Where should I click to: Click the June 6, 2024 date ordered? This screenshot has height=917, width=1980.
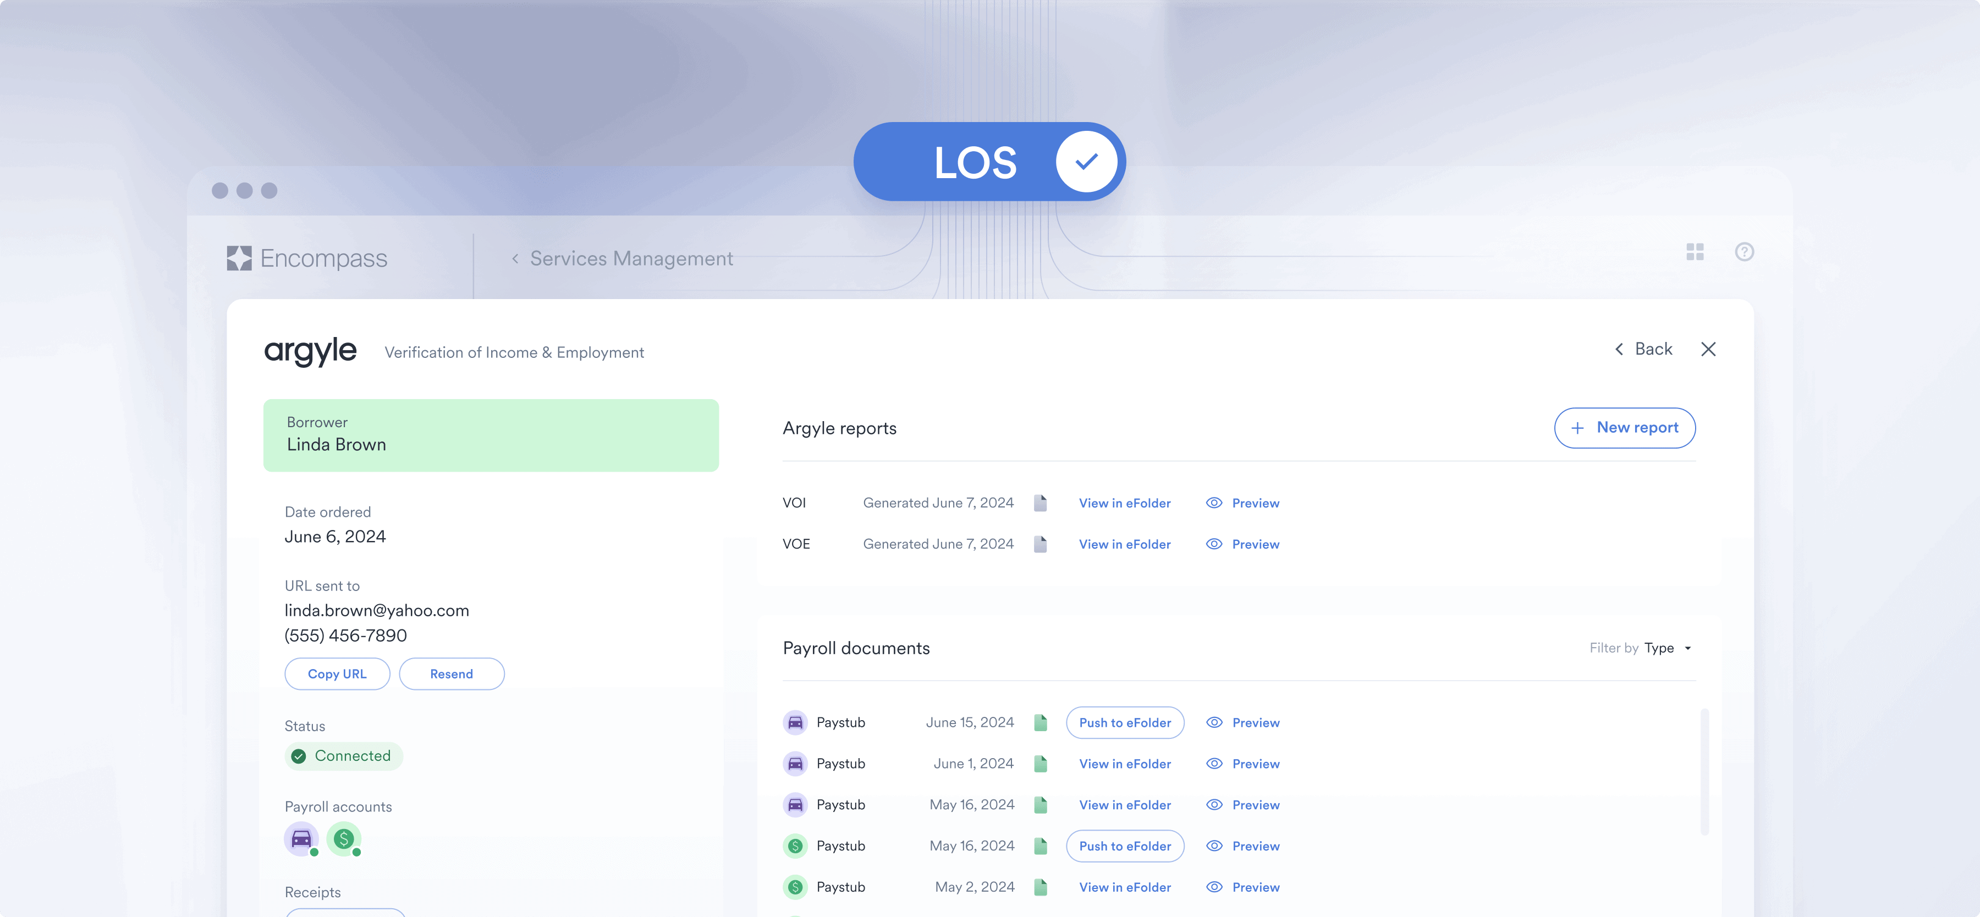(x=335, y=537)
